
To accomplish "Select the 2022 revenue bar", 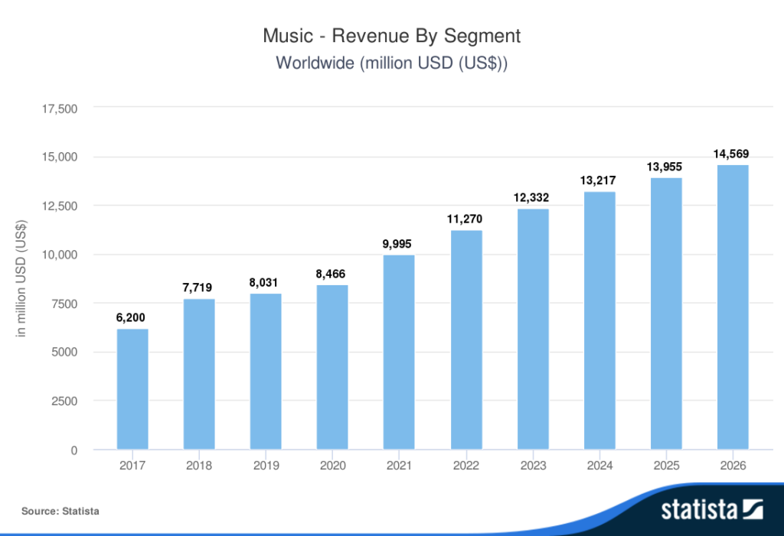I will pos(466,339).
